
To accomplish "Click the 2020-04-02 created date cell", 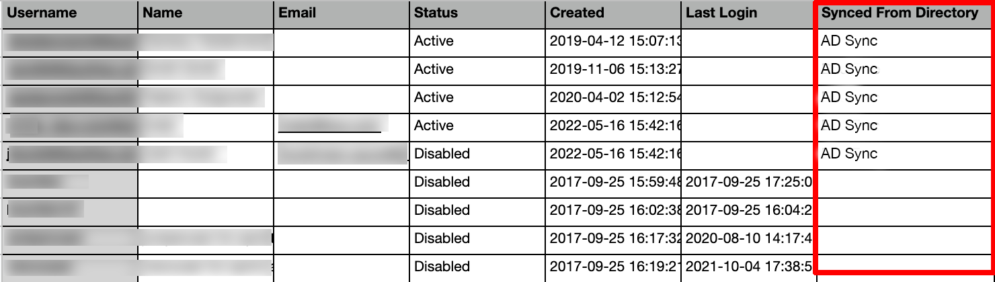I will [614, 98].
